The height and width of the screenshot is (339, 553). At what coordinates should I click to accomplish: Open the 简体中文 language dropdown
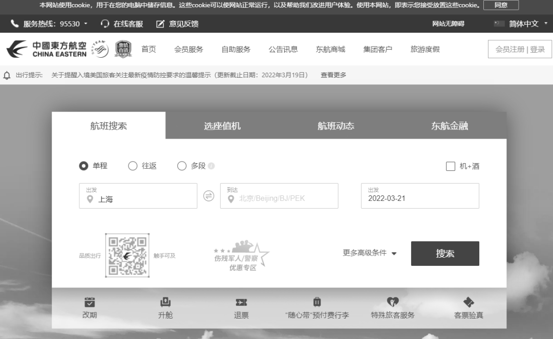tap(546, 23)
